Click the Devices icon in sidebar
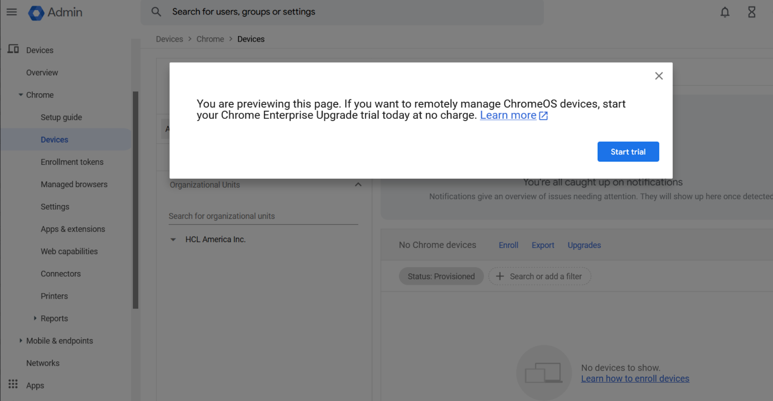 point(14,49)
